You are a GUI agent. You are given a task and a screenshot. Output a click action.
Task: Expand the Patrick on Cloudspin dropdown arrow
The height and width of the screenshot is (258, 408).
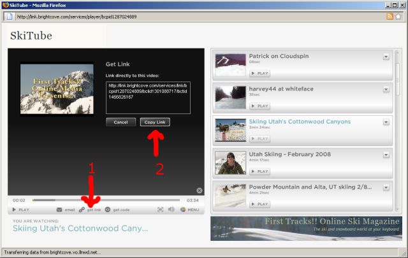pos(386,57)
